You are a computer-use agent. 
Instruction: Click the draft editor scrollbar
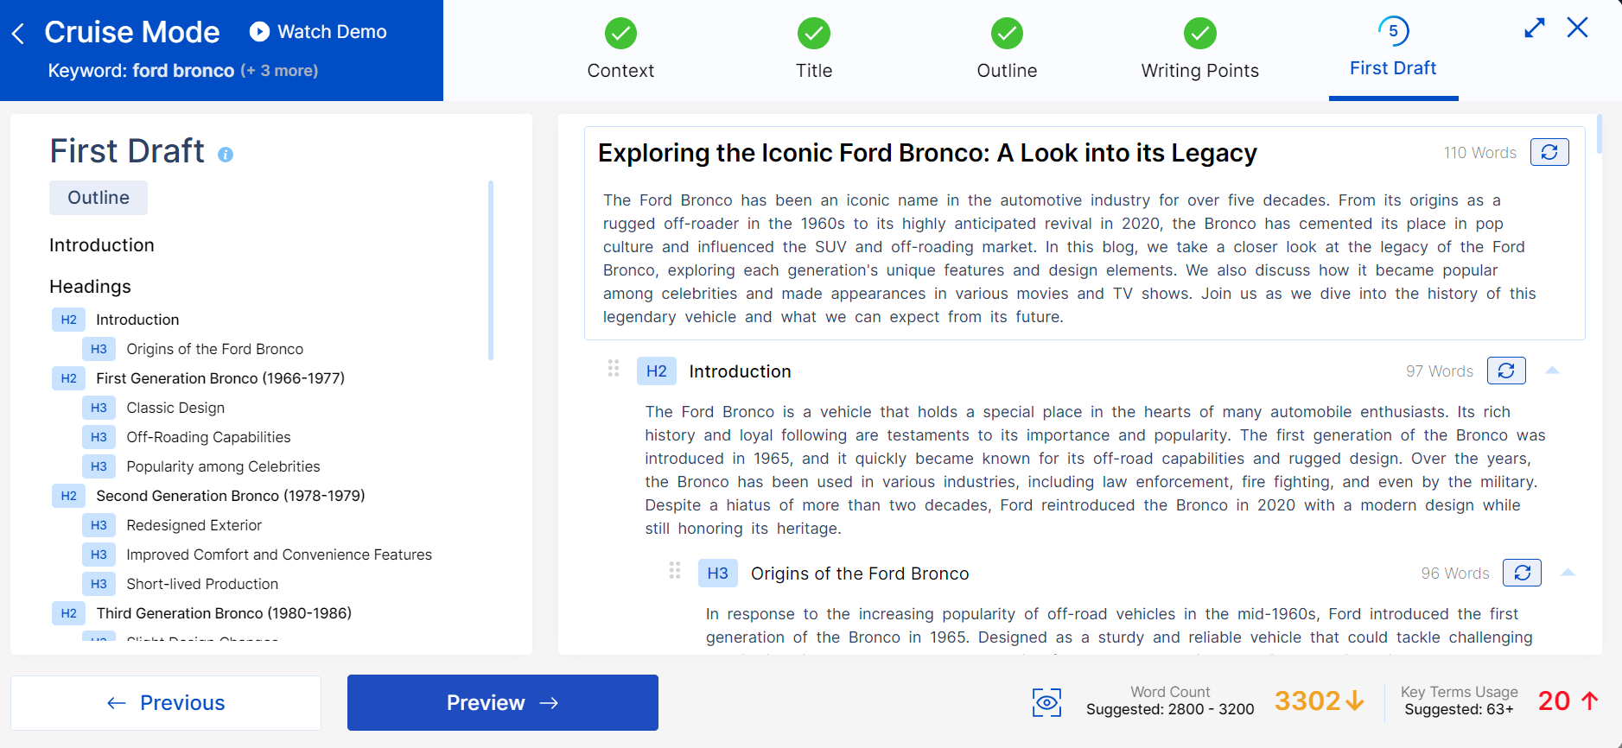1600,134
